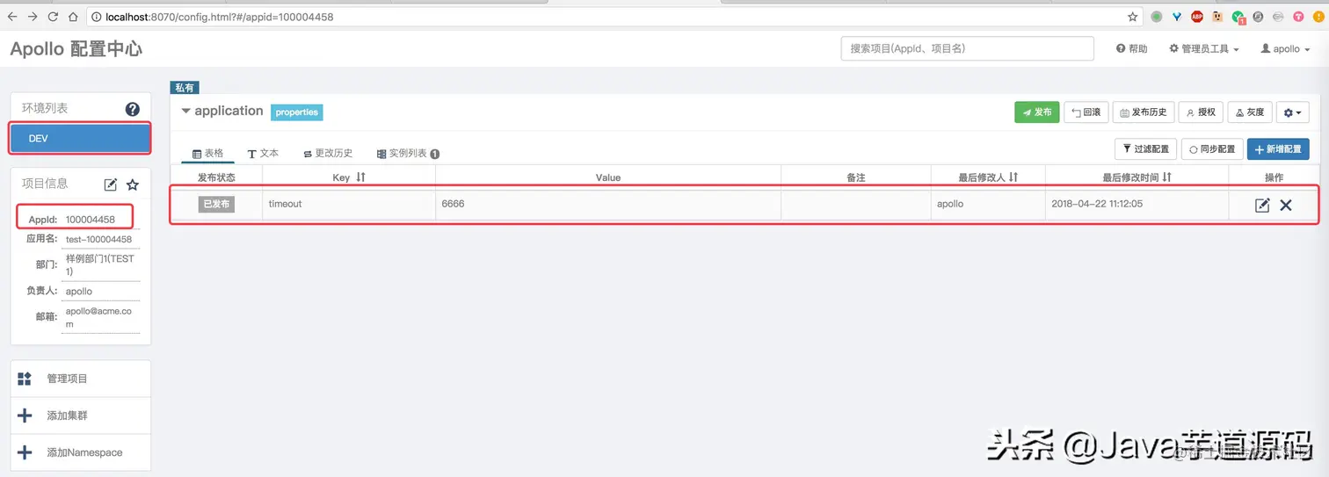The height and width of the screenshot is (477, 1329).
Task: Click the 6666 value cell
Action: coord(608,204)
